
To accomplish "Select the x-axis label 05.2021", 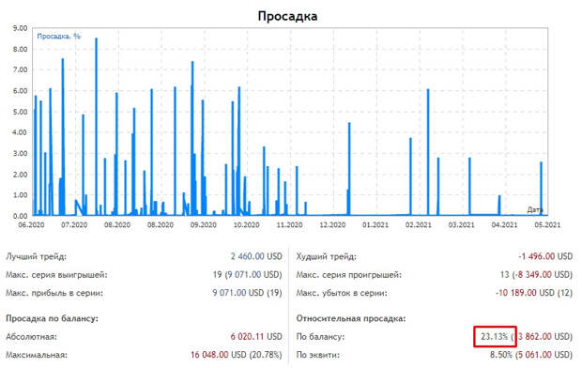I will [x=547, y=225].
